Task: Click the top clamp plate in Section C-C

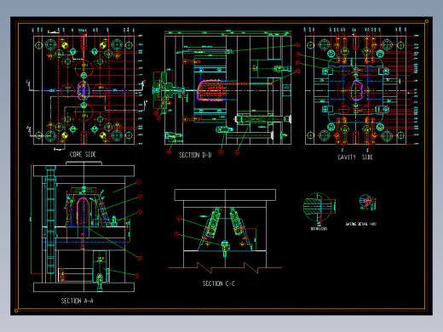Action: [x=225, y=195]
